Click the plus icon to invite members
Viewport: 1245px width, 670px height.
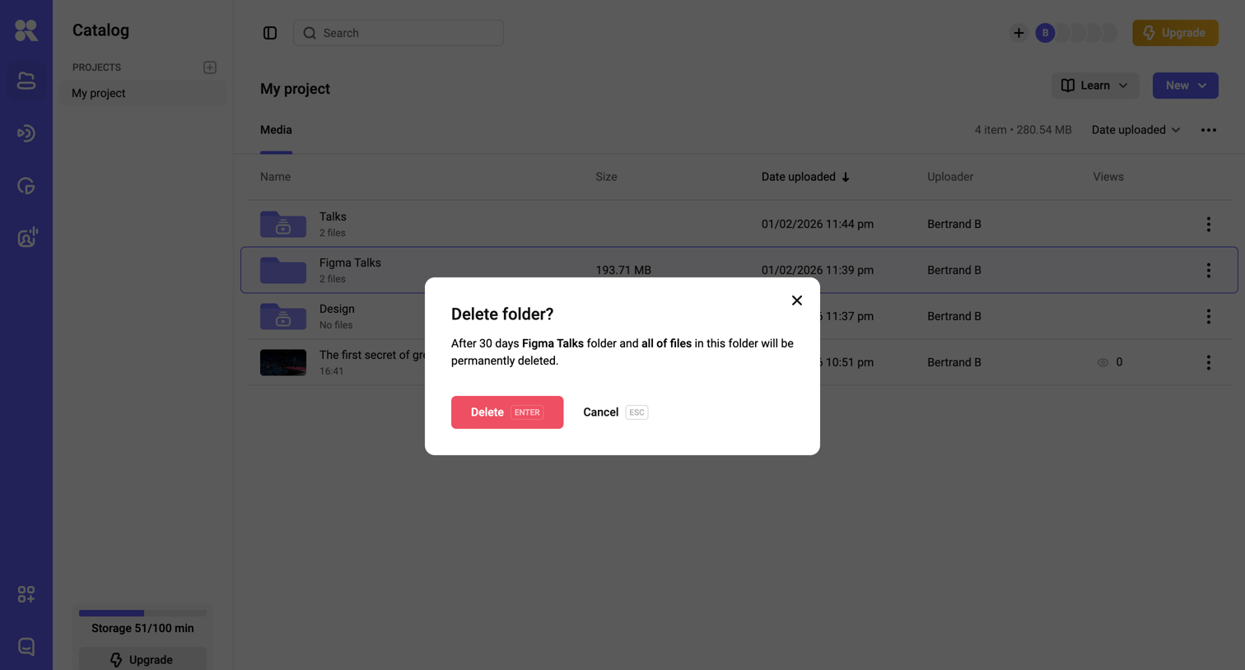click(1019, 33)
